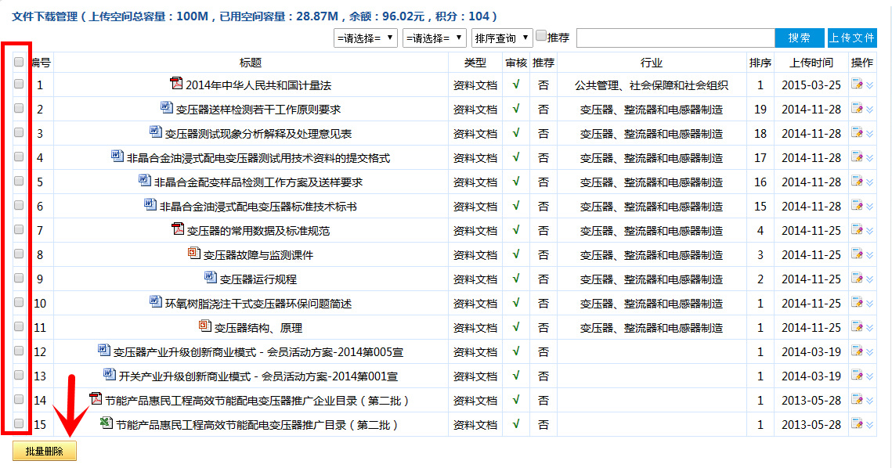Image resolution: width=892 pixels, height=468 pixels.
Task: Expand the double-chevron arrow for row 8
Action: 869,255
